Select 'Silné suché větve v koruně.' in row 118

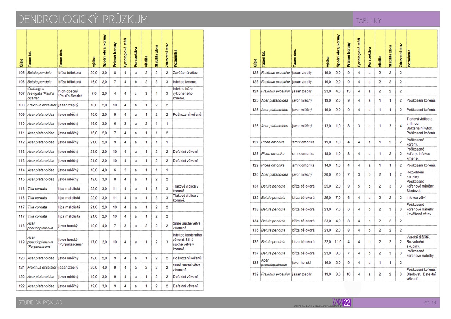[x=187, y=226]
